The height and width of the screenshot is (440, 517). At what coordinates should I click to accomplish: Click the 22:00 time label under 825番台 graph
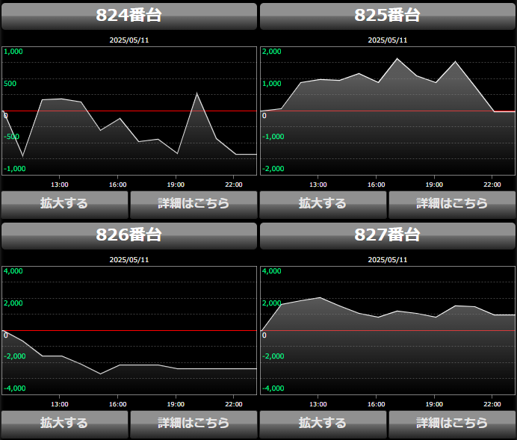pyautogui.click(x=492, y=185)
